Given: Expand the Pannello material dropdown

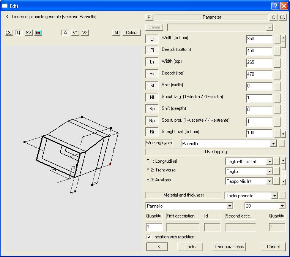Looking at the screenshot, I should coord(229,206).
